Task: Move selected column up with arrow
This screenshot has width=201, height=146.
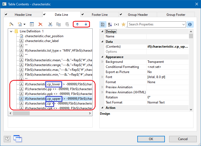Action: (x=77, y=24)
